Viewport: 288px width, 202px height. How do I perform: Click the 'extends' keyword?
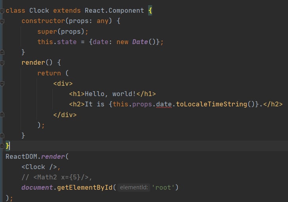[67, 10]
